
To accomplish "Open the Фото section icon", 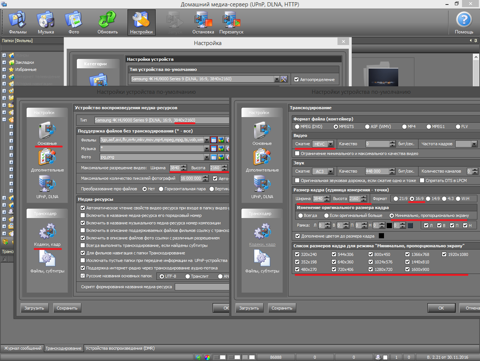I will tap(74, 23).
